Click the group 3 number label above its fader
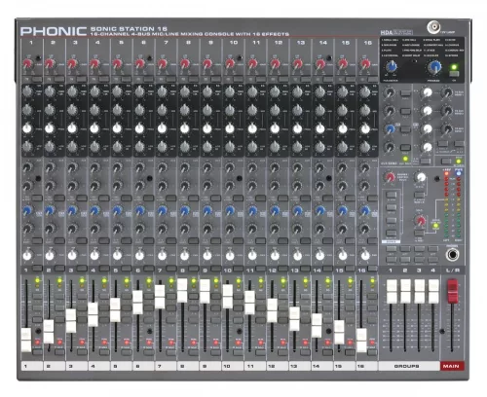The height and width of the screenshot is (397, 487). click(x=419, y=271)
